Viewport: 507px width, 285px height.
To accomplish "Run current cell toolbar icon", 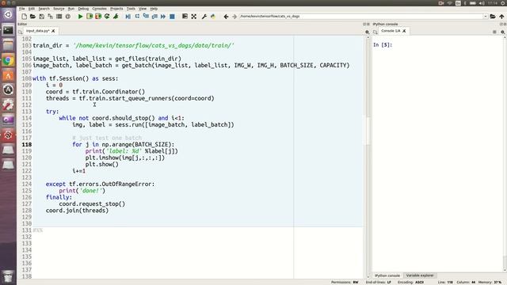I will click(x=90, y=16).
